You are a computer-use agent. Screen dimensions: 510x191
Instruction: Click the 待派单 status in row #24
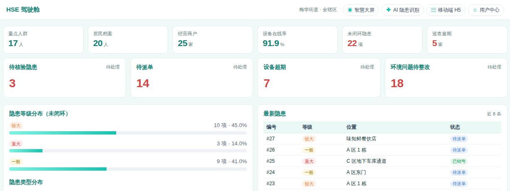(459, 172)
